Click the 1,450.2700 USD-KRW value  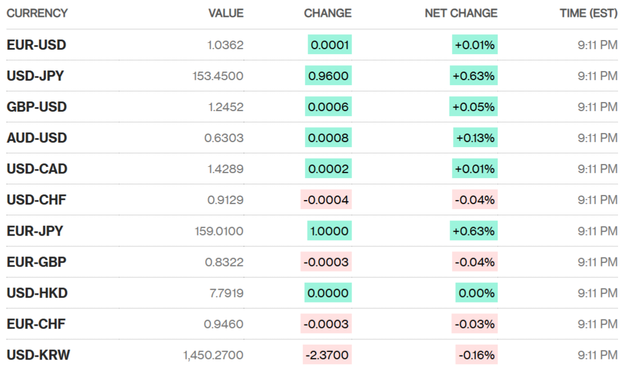[x=213, y=355]
